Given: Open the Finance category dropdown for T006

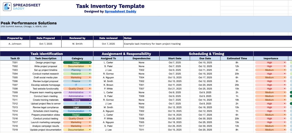Looking at the screenshot, I should pyautogui.click(x=90, y=81).
